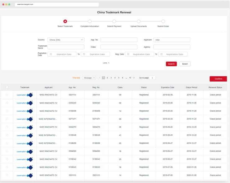Go to previous page with left arrow
Viewport: 230px width, 183px height.
[x=100, y=78]
